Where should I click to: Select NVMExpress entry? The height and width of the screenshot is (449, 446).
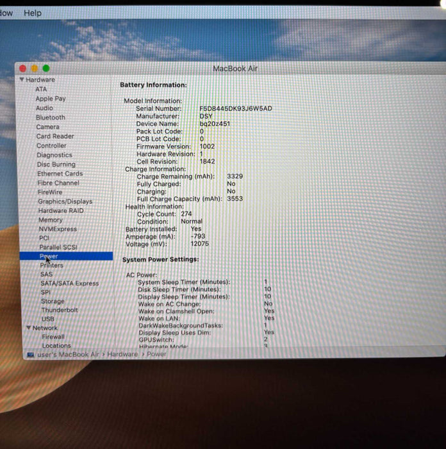(x=58, y=229)
